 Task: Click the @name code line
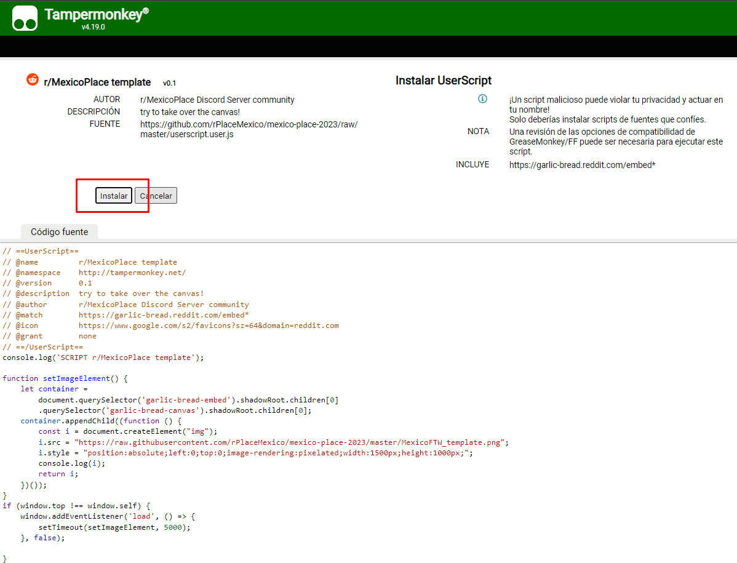tap(90, 262)
